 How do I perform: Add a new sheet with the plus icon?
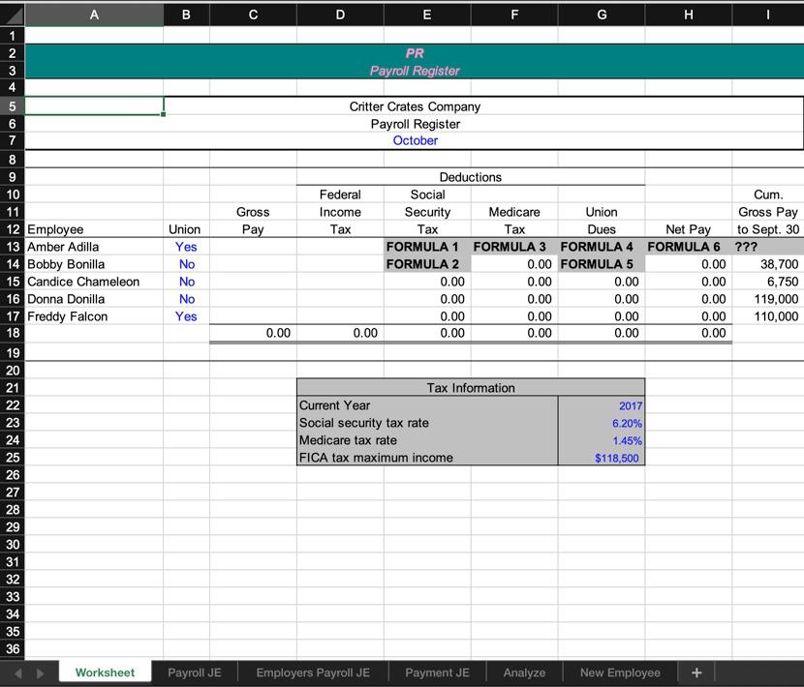(x=696, y=672)
